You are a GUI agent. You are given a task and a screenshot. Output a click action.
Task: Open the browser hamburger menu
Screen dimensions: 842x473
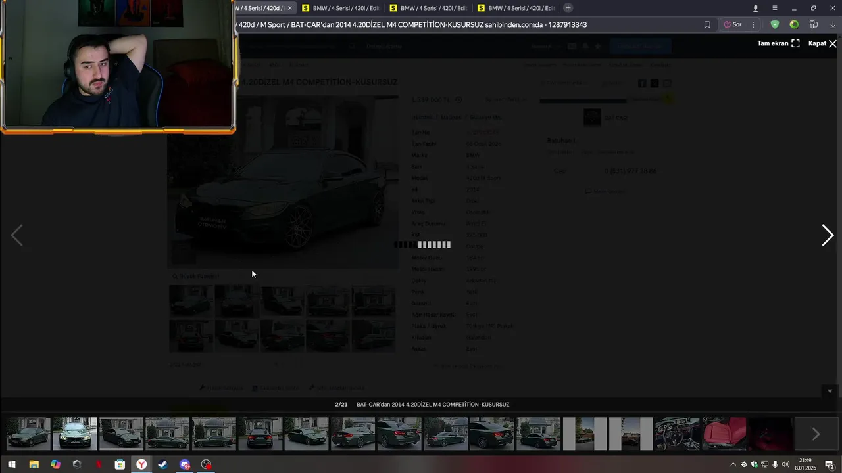(x=774, y=8)
